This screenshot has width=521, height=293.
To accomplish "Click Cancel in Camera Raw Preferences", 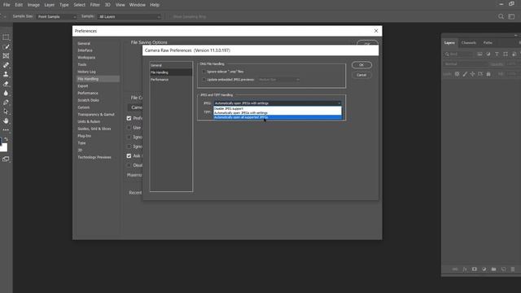I will coord(361,75).
